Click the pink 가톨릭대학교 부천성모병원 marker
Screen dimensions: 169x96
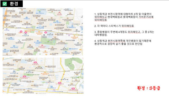pos(73,89)
